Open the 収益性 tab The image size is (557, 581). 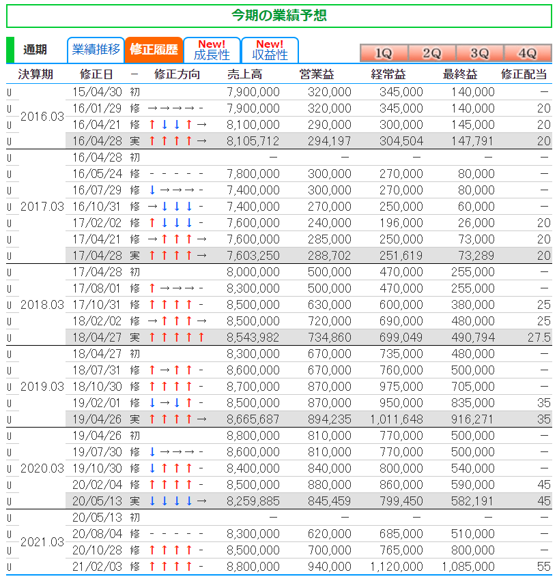[x=270, y=50]
